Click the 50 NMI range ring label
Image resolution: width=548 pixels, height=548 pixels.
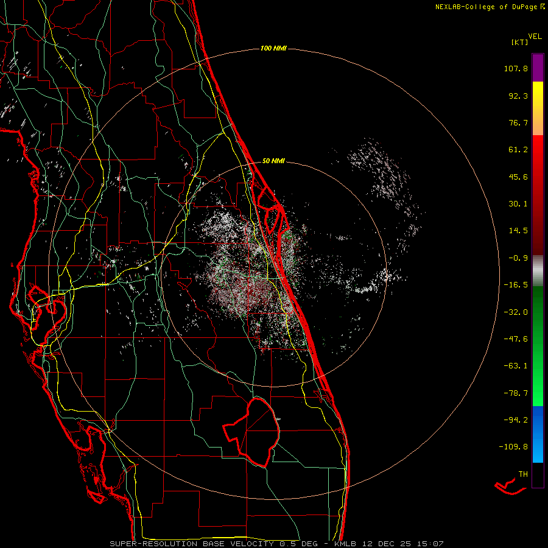pos(273,161)
